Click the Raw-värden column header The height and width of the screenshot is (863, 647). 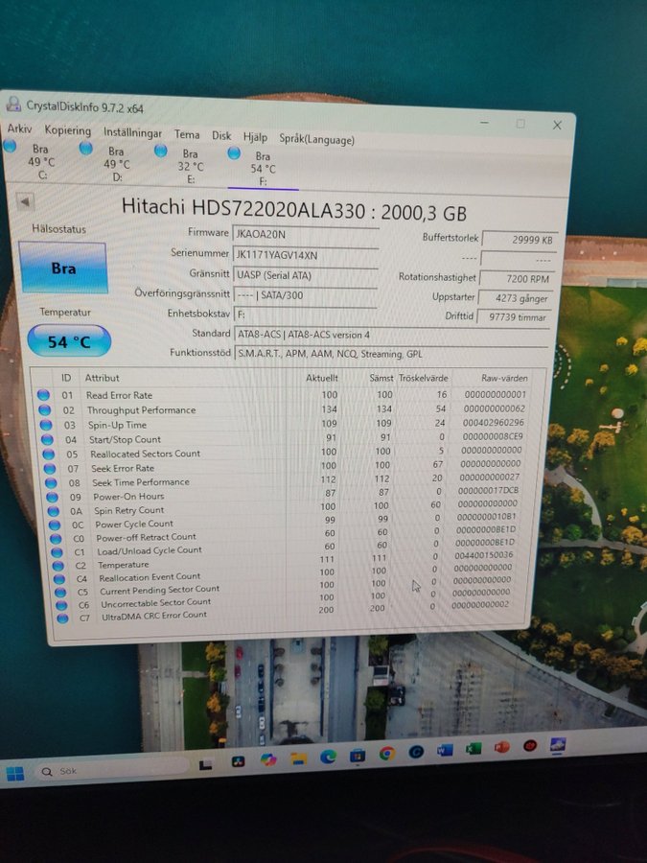click(504, 378)
